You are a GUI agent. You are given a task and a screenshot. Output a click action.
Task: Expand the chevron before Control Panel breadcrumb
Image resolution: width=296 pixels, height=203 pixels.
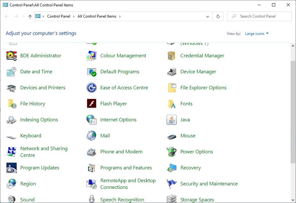(43, 16)
